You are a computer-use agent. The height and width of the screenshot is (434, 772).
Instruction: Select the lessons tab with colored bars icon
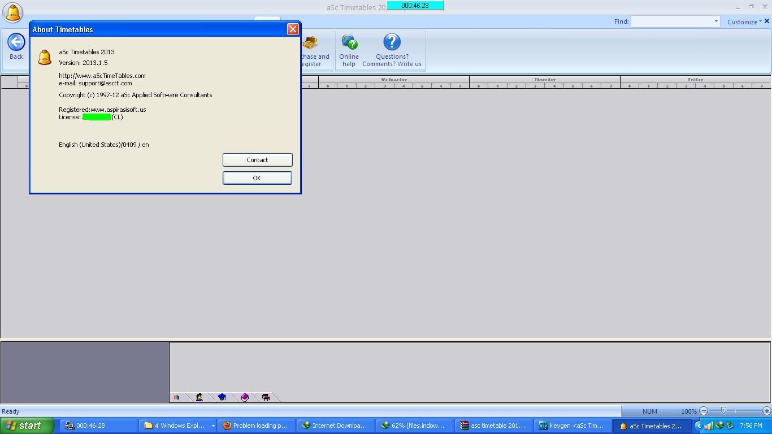click(177, 397)
